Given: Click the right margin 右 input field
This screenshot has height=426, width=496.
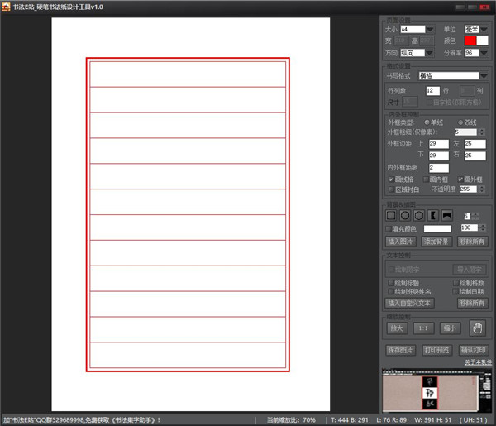Looking at the screenshot, I should 475,156.
